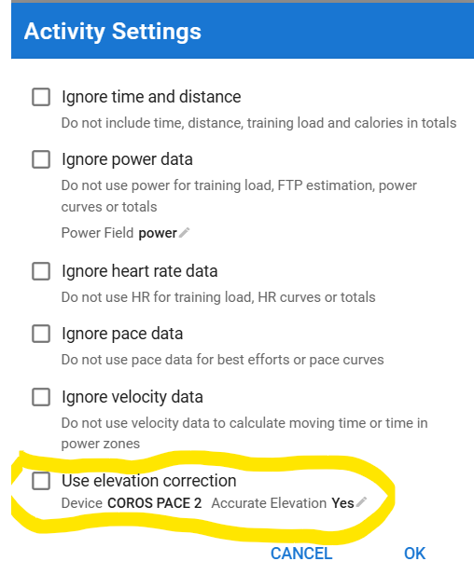Click pencil icon beside Accurate Elevation Yes

(x=361, y=502)
